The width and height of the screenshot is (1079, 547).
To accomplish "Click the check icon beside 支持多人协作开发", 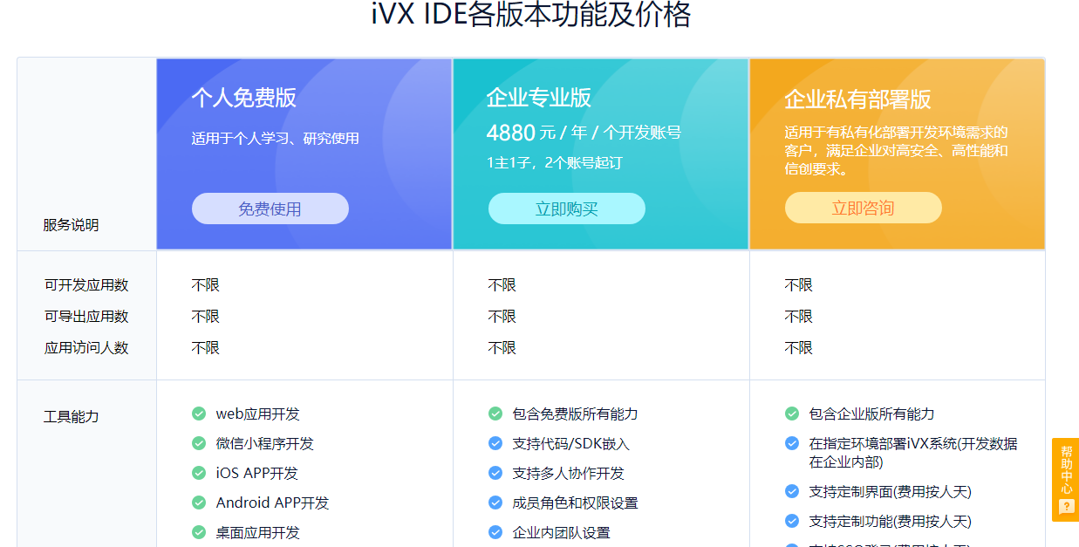I will [x=495, y=473].
